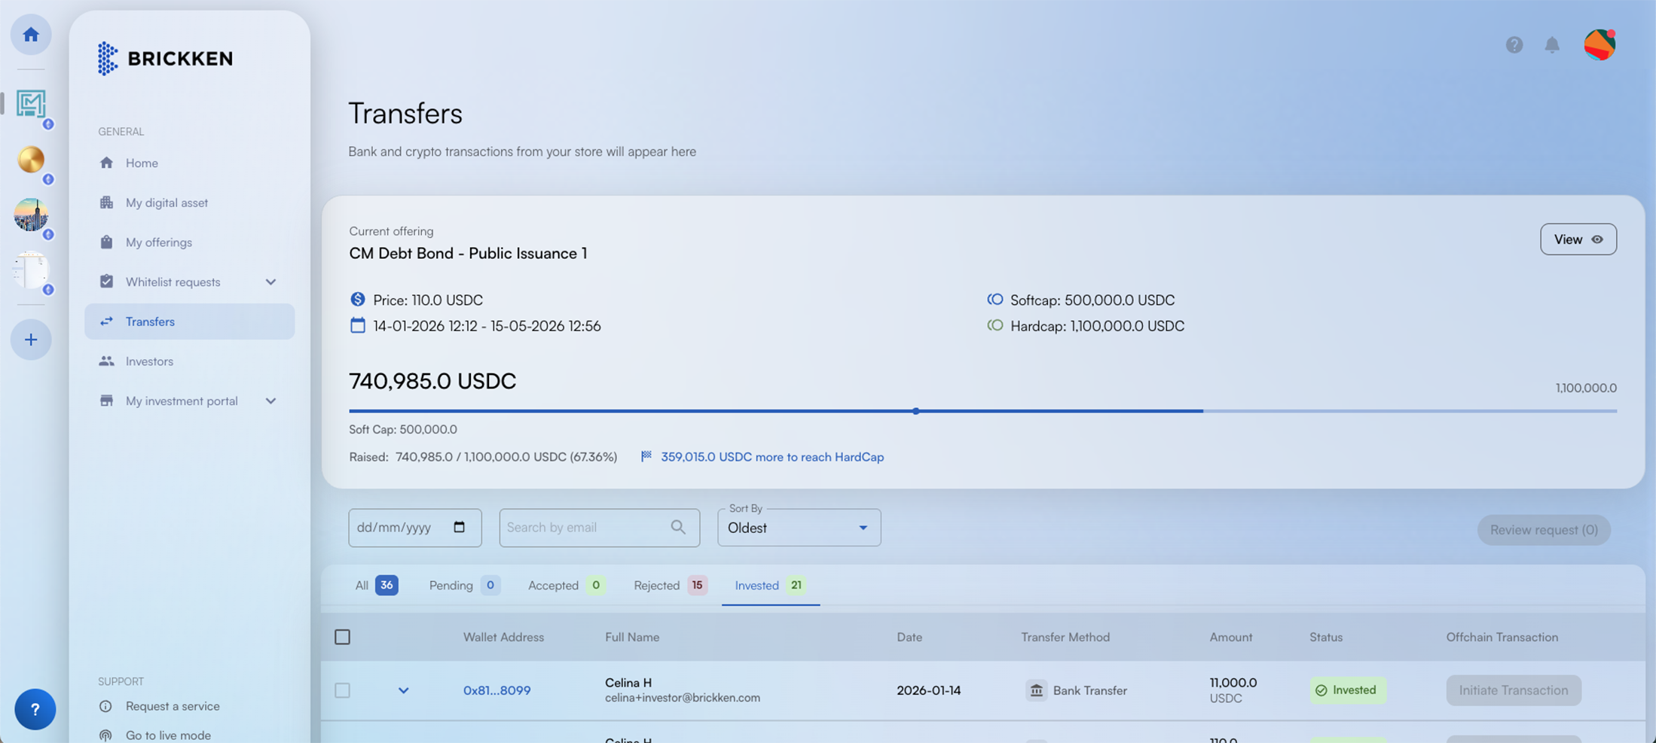Click the Request a service info icon
The image size is (1656, 743).
105,706
